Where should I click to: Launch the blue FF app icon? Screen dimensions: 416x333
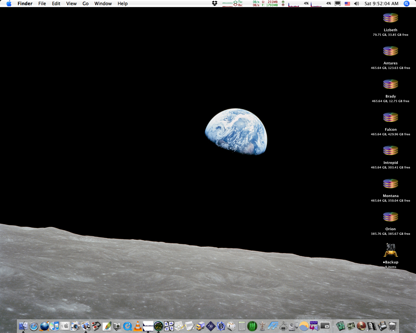273,326
